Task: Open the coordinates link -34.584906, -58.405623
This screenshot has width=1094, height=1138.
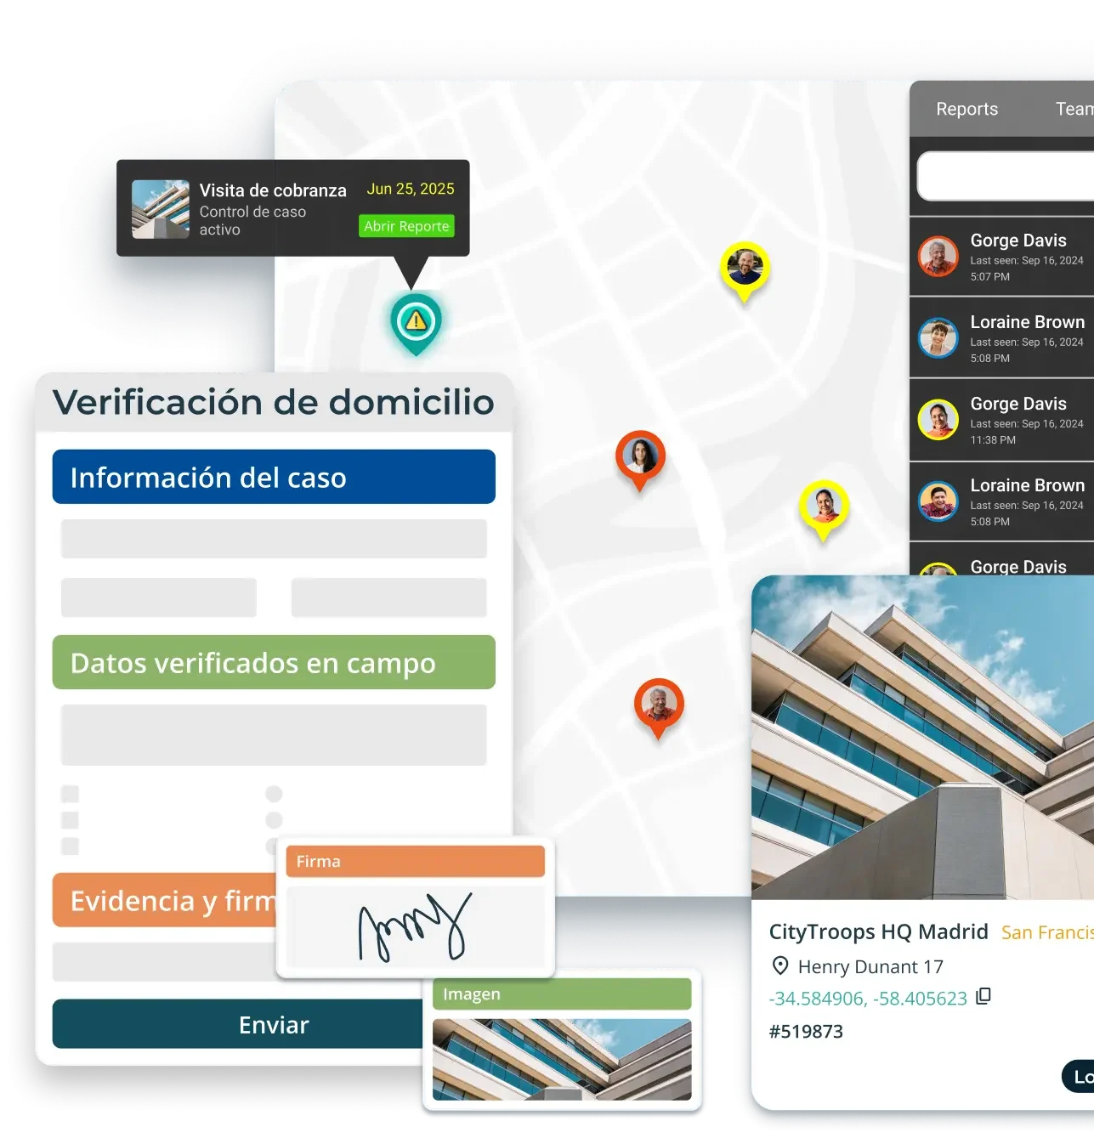Action: [x=868, y=998]
